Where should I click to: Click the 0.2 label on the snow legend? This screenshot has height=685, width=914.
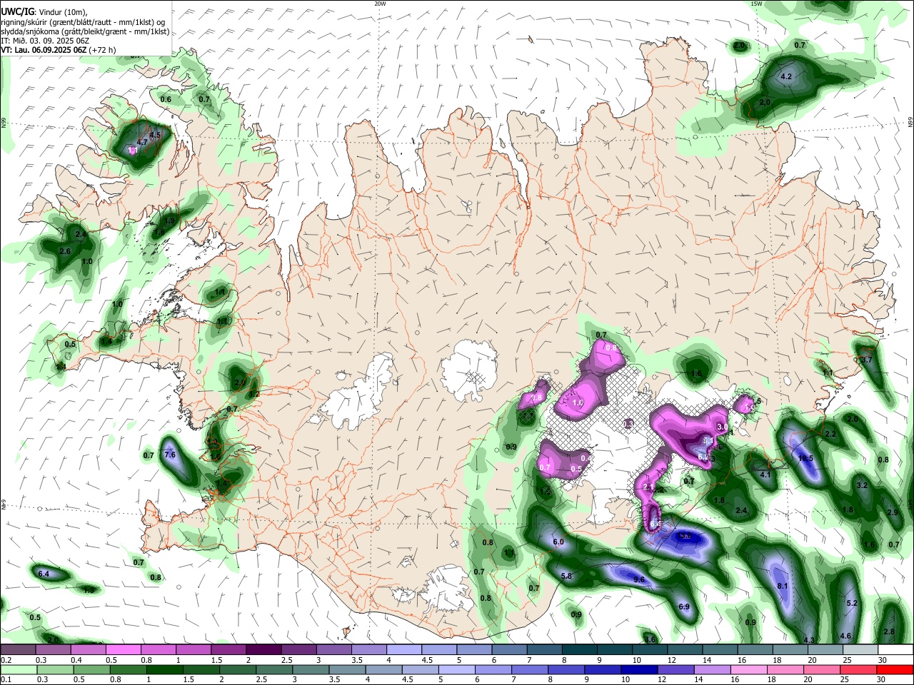(6, 660)
